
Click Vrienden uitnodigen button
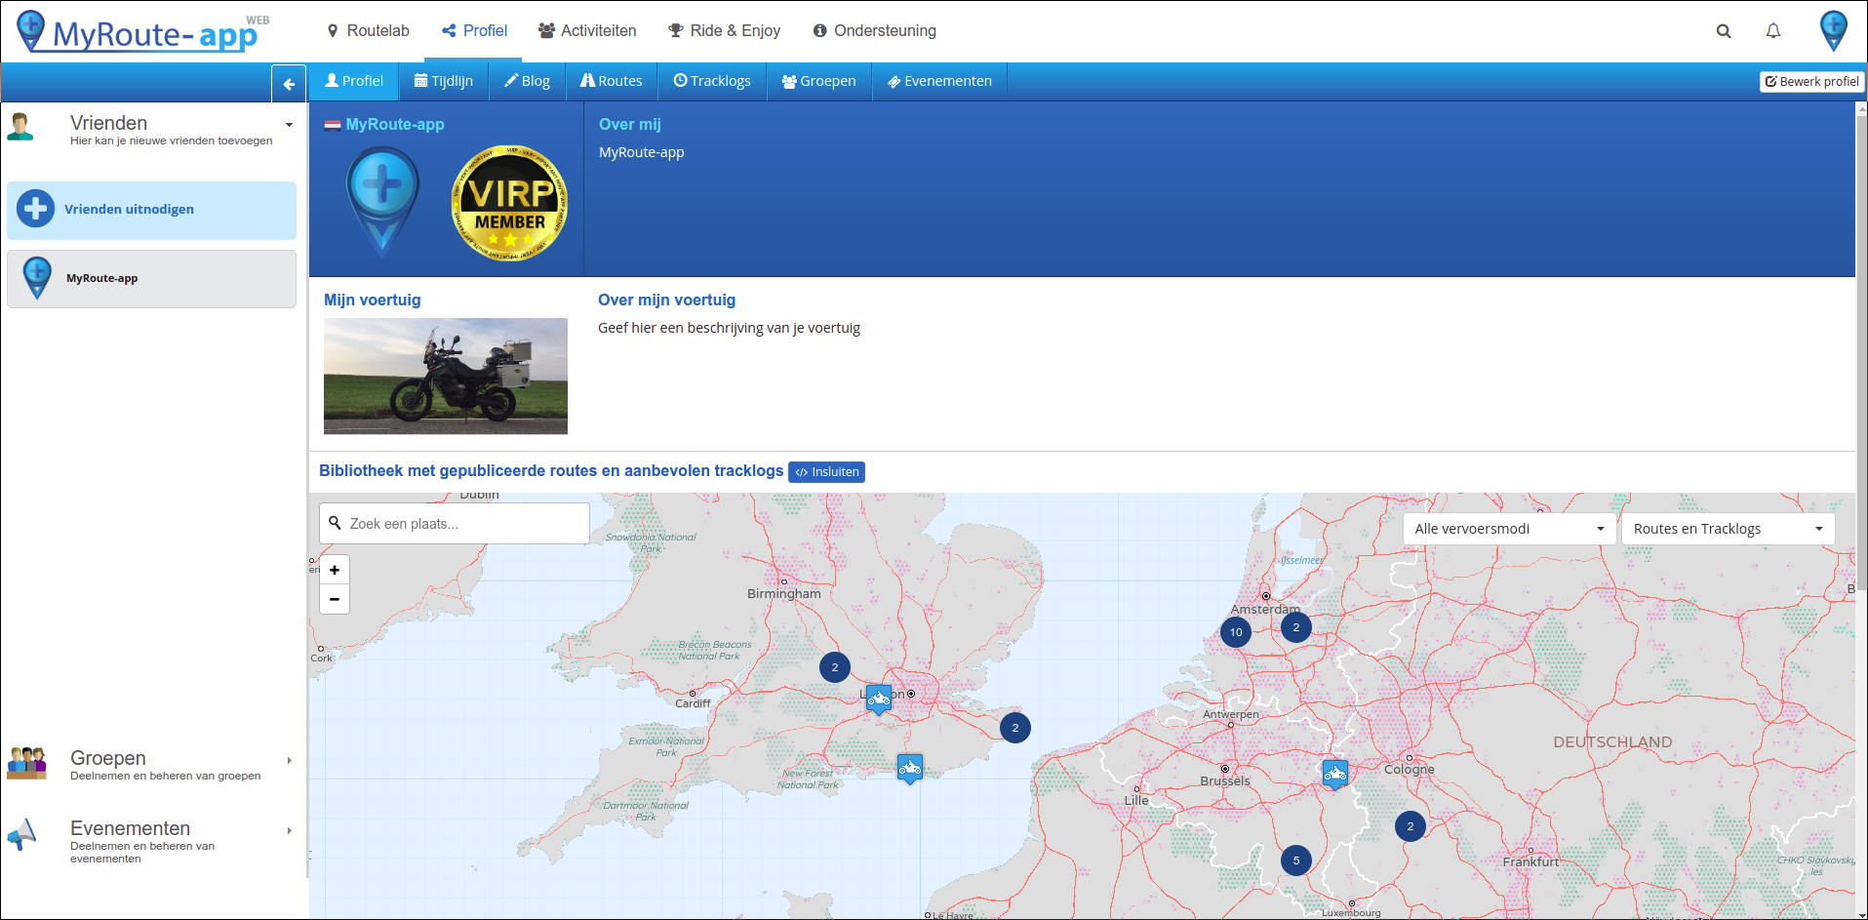coord(151,210)
